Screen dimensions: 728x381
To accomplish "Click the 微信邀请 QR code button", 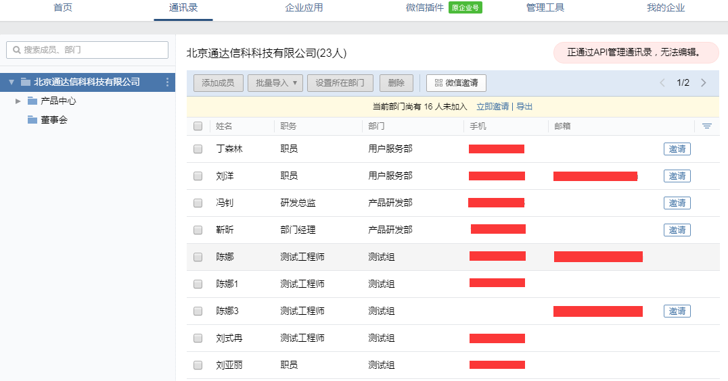I will (x=456, y=83).
